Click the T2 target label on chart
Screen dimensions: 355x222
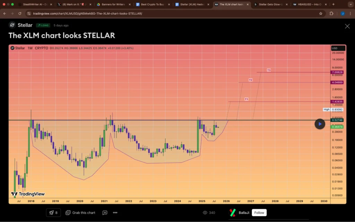[x=250, y=80]
